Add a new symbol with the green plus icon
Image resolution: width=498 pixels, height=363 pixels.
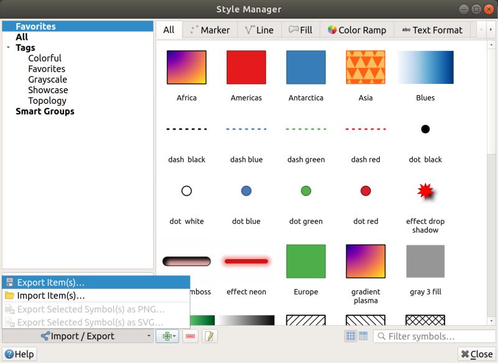point(167,336)
